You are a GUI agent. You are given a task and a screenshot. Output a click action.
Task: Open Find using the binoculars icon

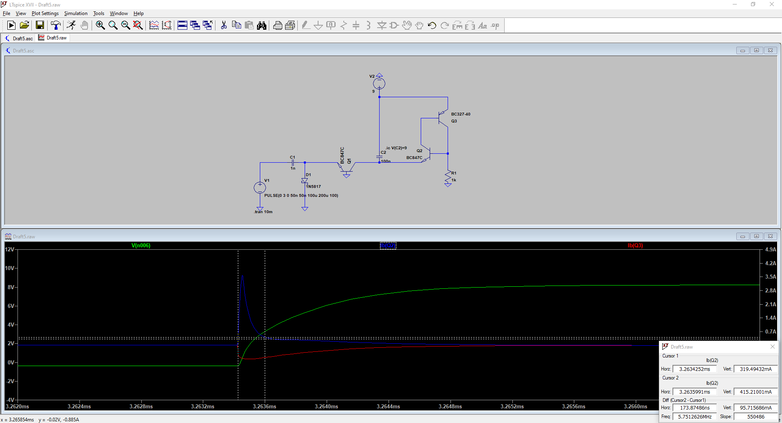(x=261, y=25)
